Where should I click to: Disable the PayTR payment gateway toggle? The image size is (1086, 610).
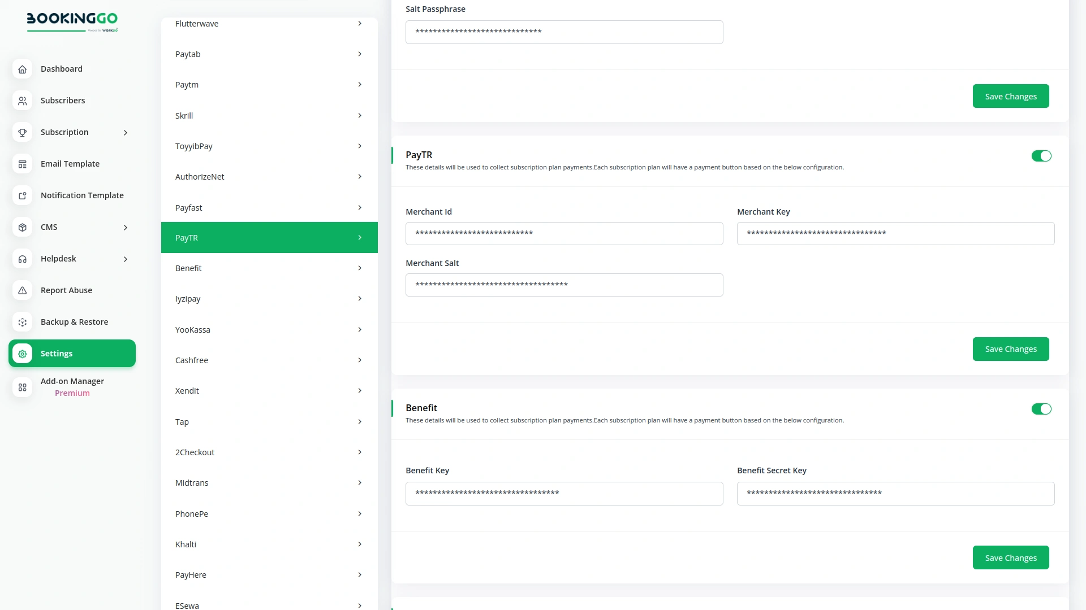point(1041,156)
